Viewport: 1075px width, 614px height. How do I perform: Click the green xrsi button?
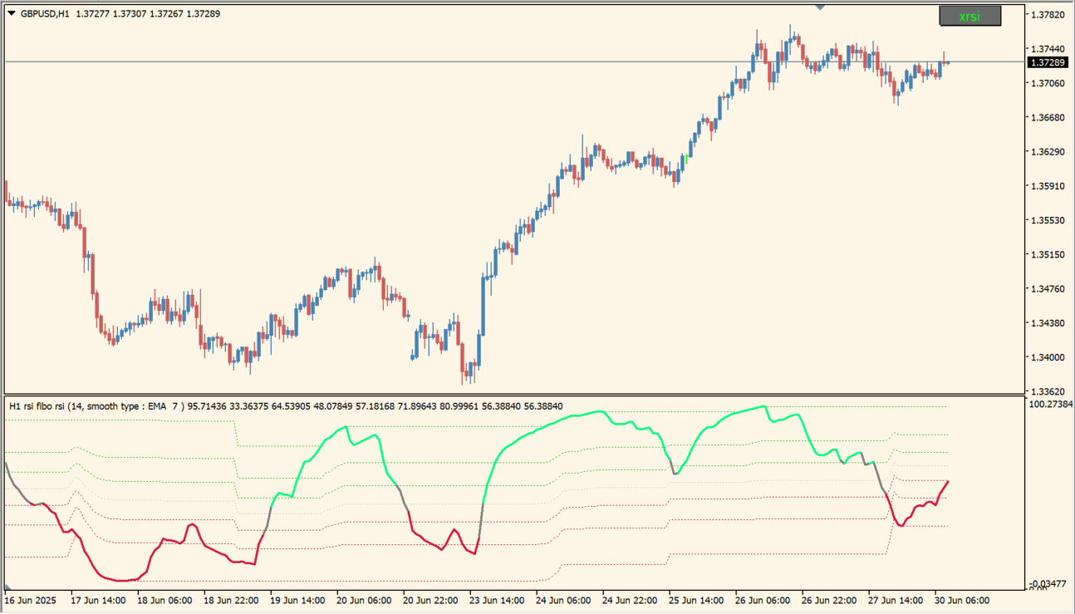pos(969,16)
